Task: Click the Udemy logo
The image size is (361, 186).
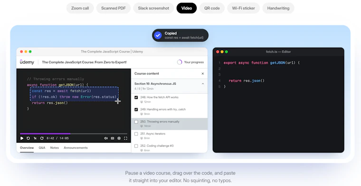Action: [27, 62]
